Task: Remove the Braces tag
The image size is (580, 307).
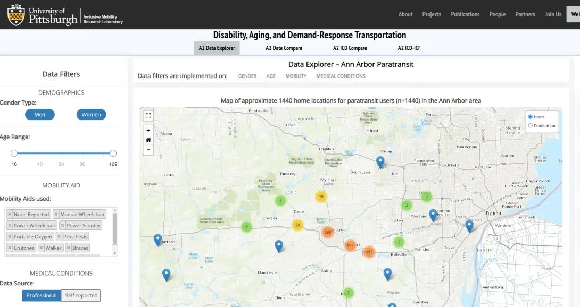Action: (69, 248)
